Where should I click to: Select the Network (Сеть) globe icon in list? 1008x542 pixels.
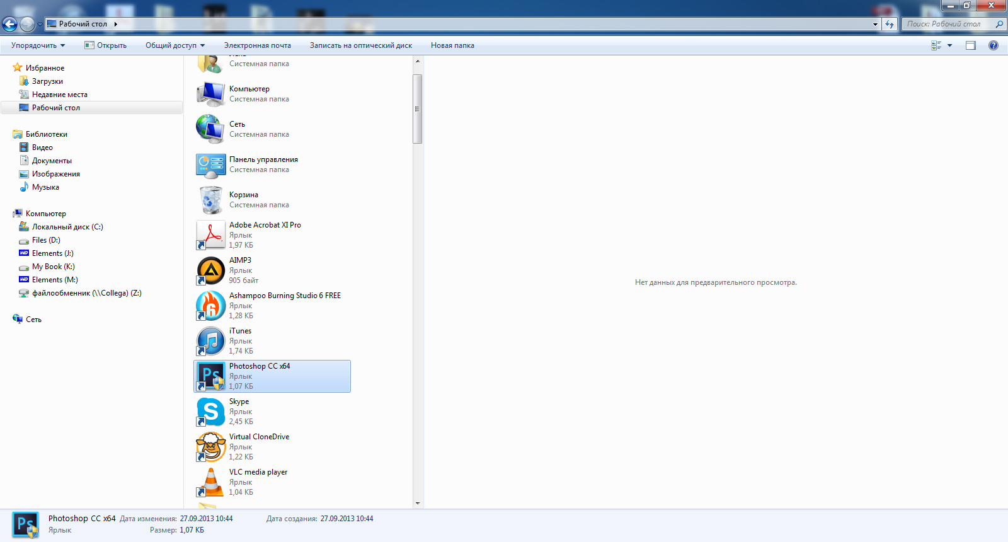pos(211,129)
